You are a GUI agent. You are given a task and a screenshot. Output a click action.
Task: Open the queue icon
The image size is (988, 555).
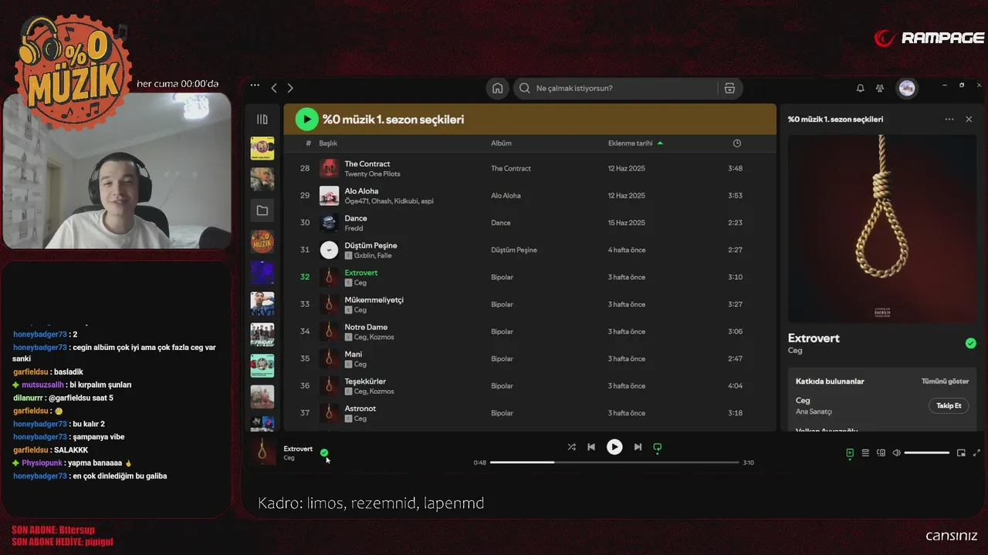point(865,453)
